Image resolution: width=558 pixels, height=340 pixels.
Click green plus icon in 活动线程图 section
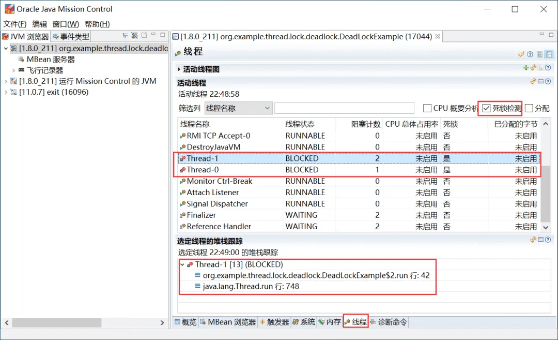coord(526,68)
